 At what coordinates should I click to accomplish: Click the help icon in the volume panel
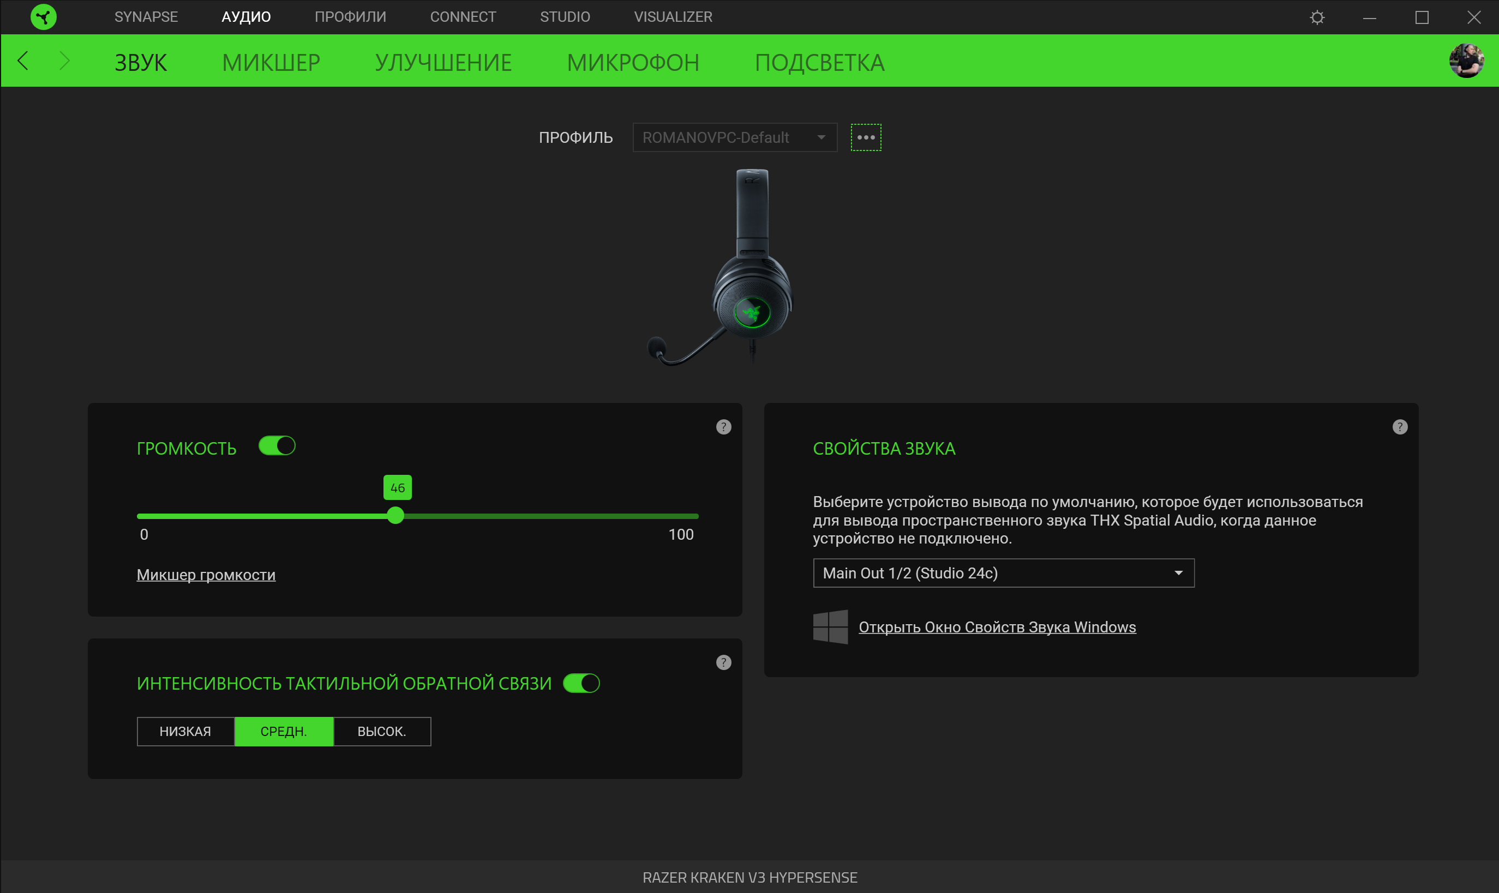click(724, 427)
